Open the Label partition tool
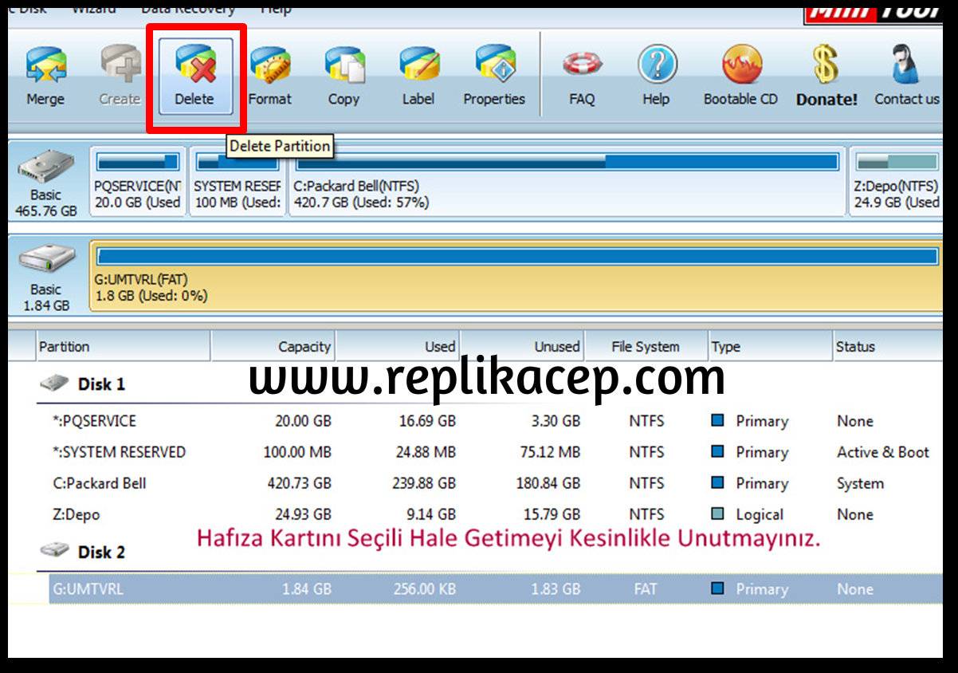 click(x=418, y=76)
